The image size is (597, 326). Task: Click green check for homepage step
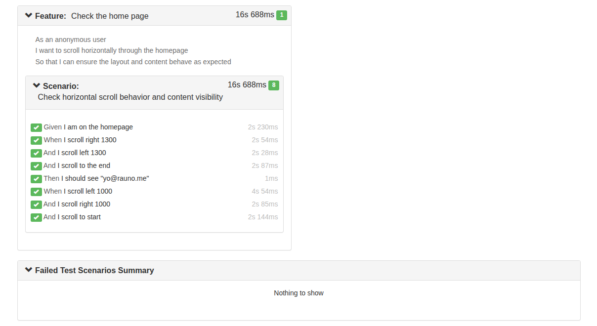(x=36, y=127)
